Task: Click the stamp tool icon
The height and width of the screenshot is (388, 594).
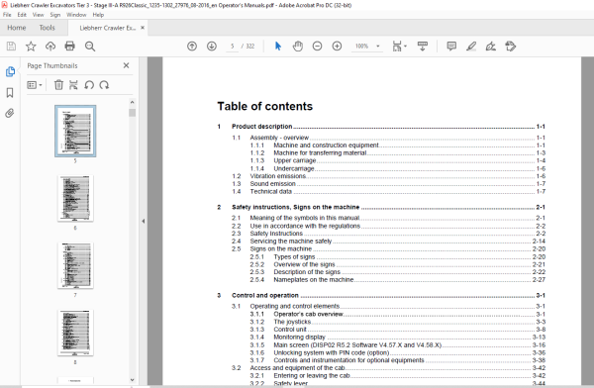Action: pyautogui.click(x=510, y=47)
